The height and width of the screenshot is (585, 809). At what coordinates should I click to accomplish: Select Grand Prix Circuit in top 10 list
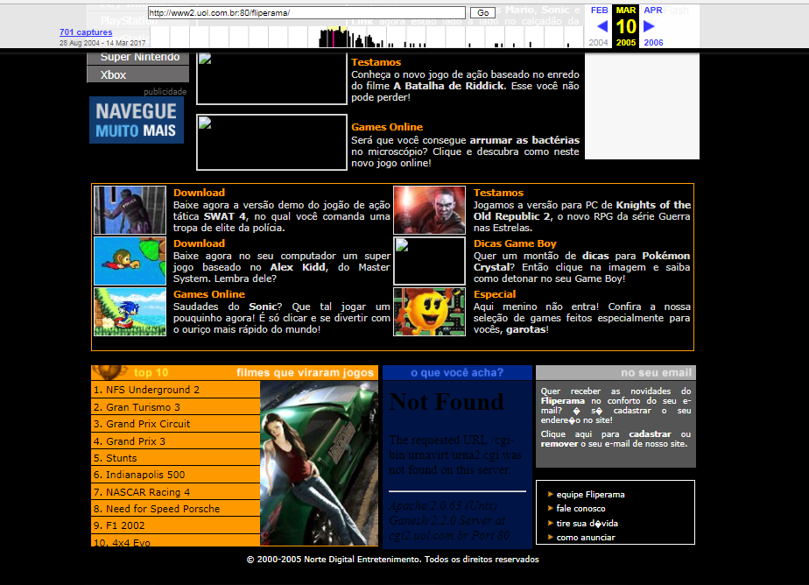[175, 424]
